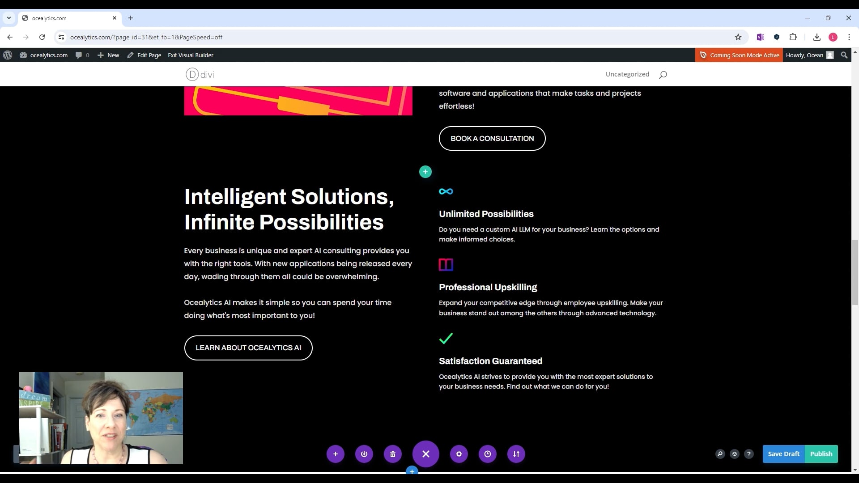Open the Divi layers view icon
This screenshot has height=483, width=859.
tap(735, 454)
